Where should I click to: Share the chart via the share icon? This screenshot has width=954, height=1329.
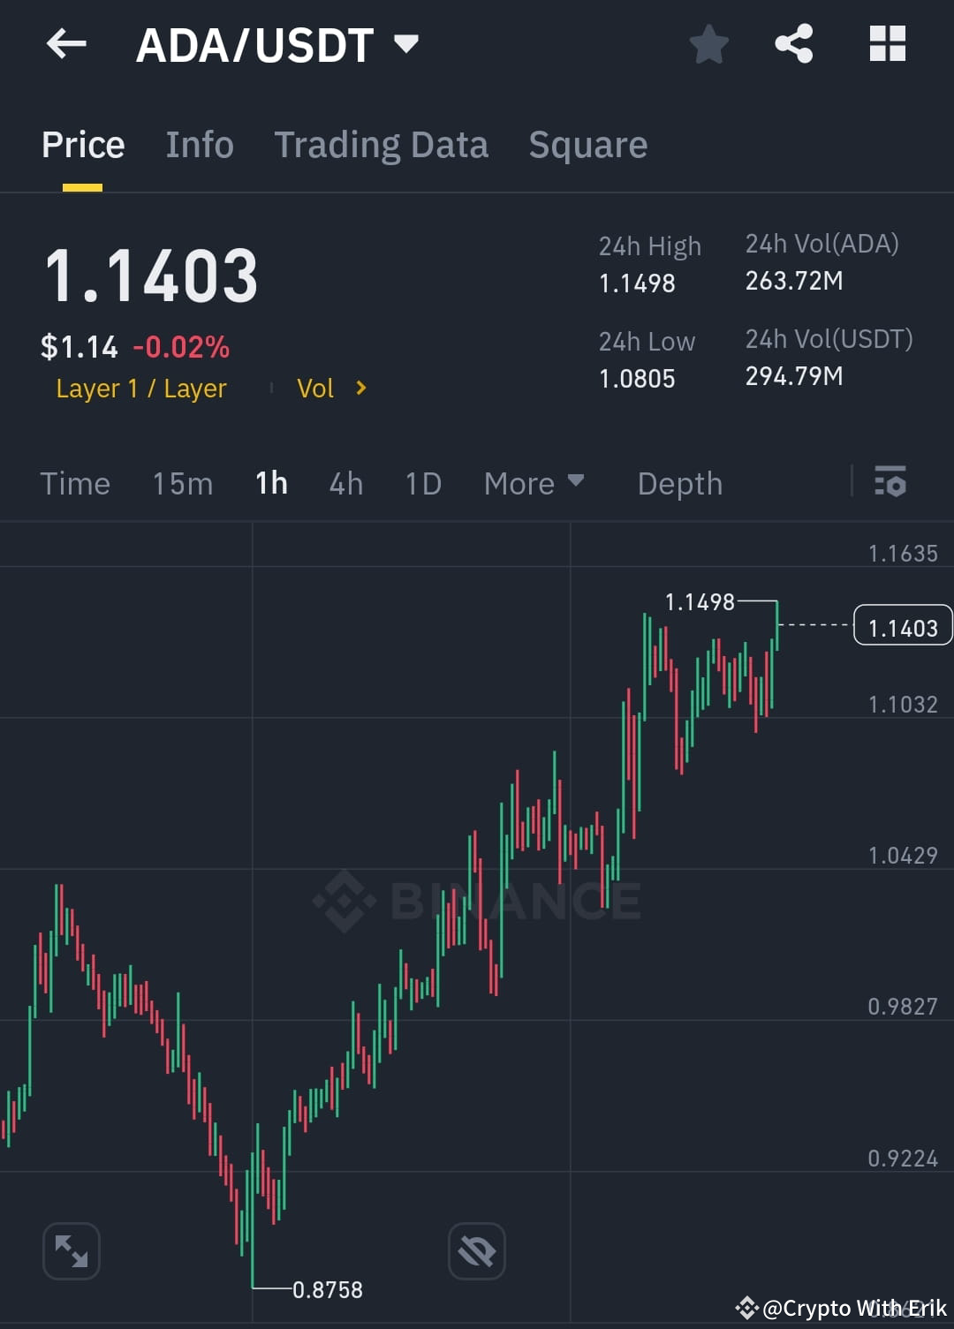click(794, 43)
